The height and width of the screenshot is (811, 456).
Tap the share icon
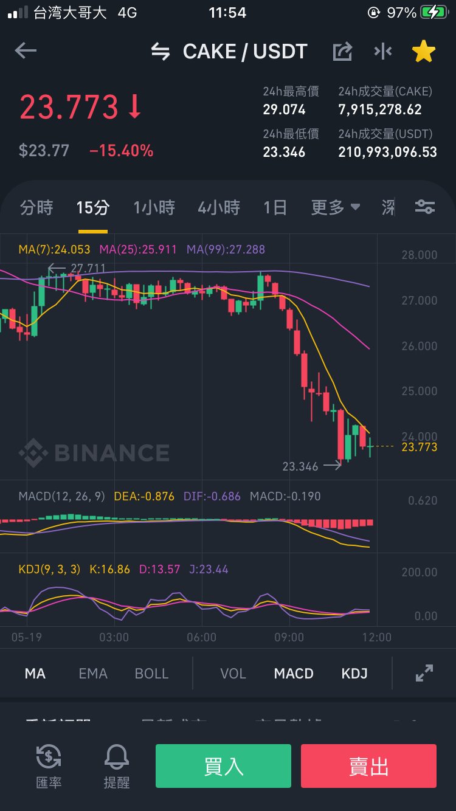342,52
